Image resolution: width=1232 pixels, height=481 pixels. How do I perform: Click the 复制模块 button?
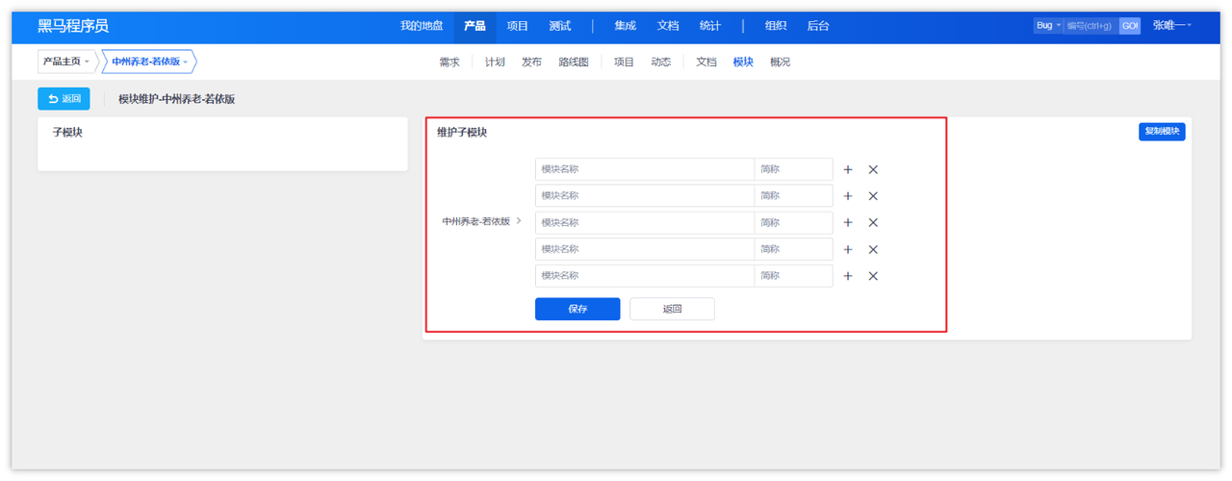1162,132
